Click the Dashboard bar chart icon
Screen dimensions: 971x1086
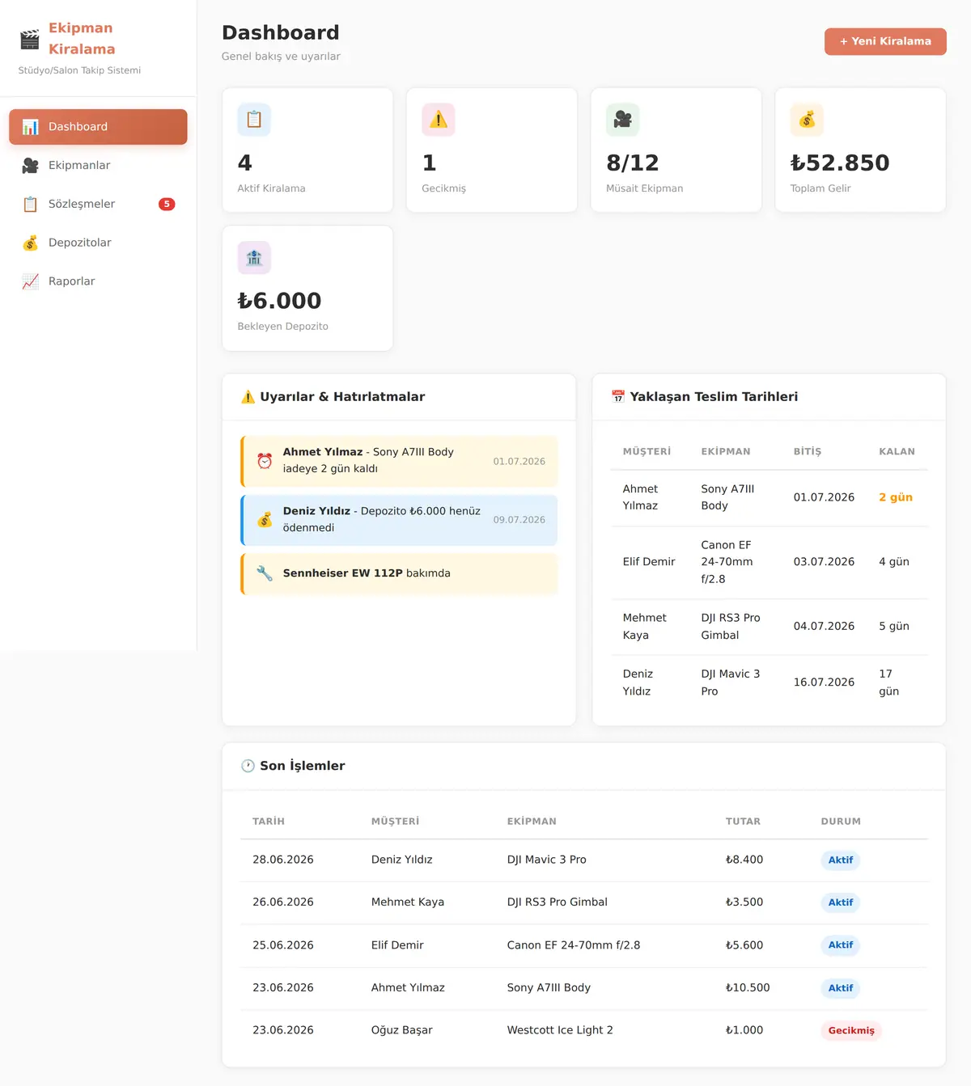31,127
